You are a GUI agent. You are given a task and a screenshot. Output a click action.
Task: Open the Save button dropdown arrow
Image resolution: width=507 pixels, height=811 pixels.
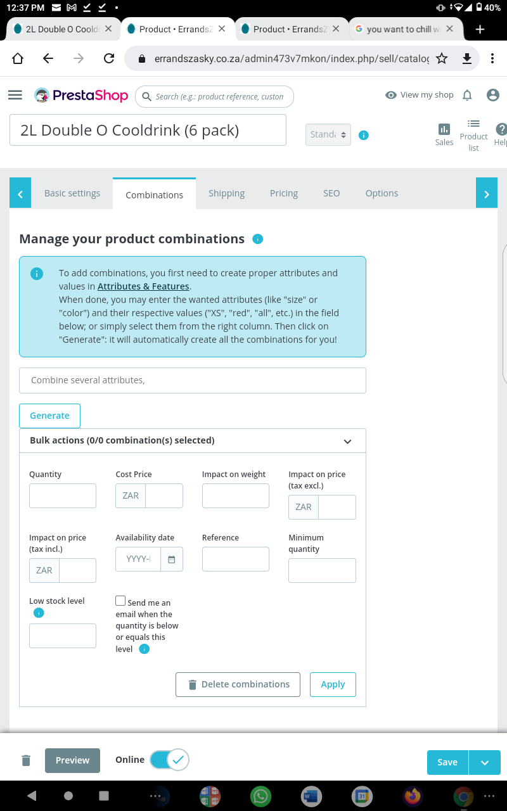pyautogui.click(x=485, y=762)
